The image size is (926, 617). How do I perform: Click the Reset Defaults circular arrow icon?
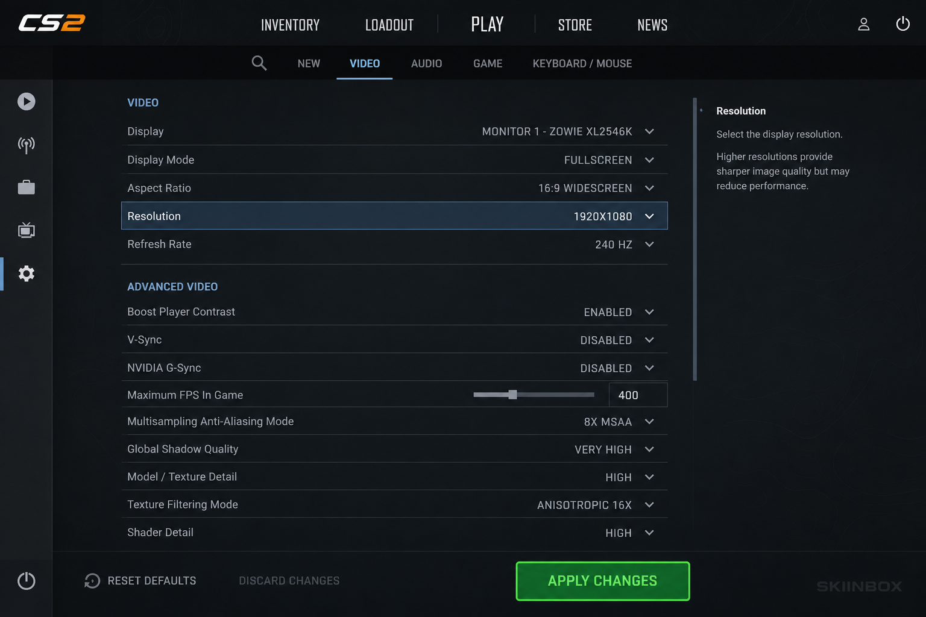point(92,581)
